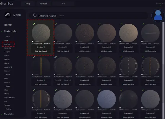Click the green checkmark on Asphalt27
This screenshot has height=119, width=165.
coord(77,57)
